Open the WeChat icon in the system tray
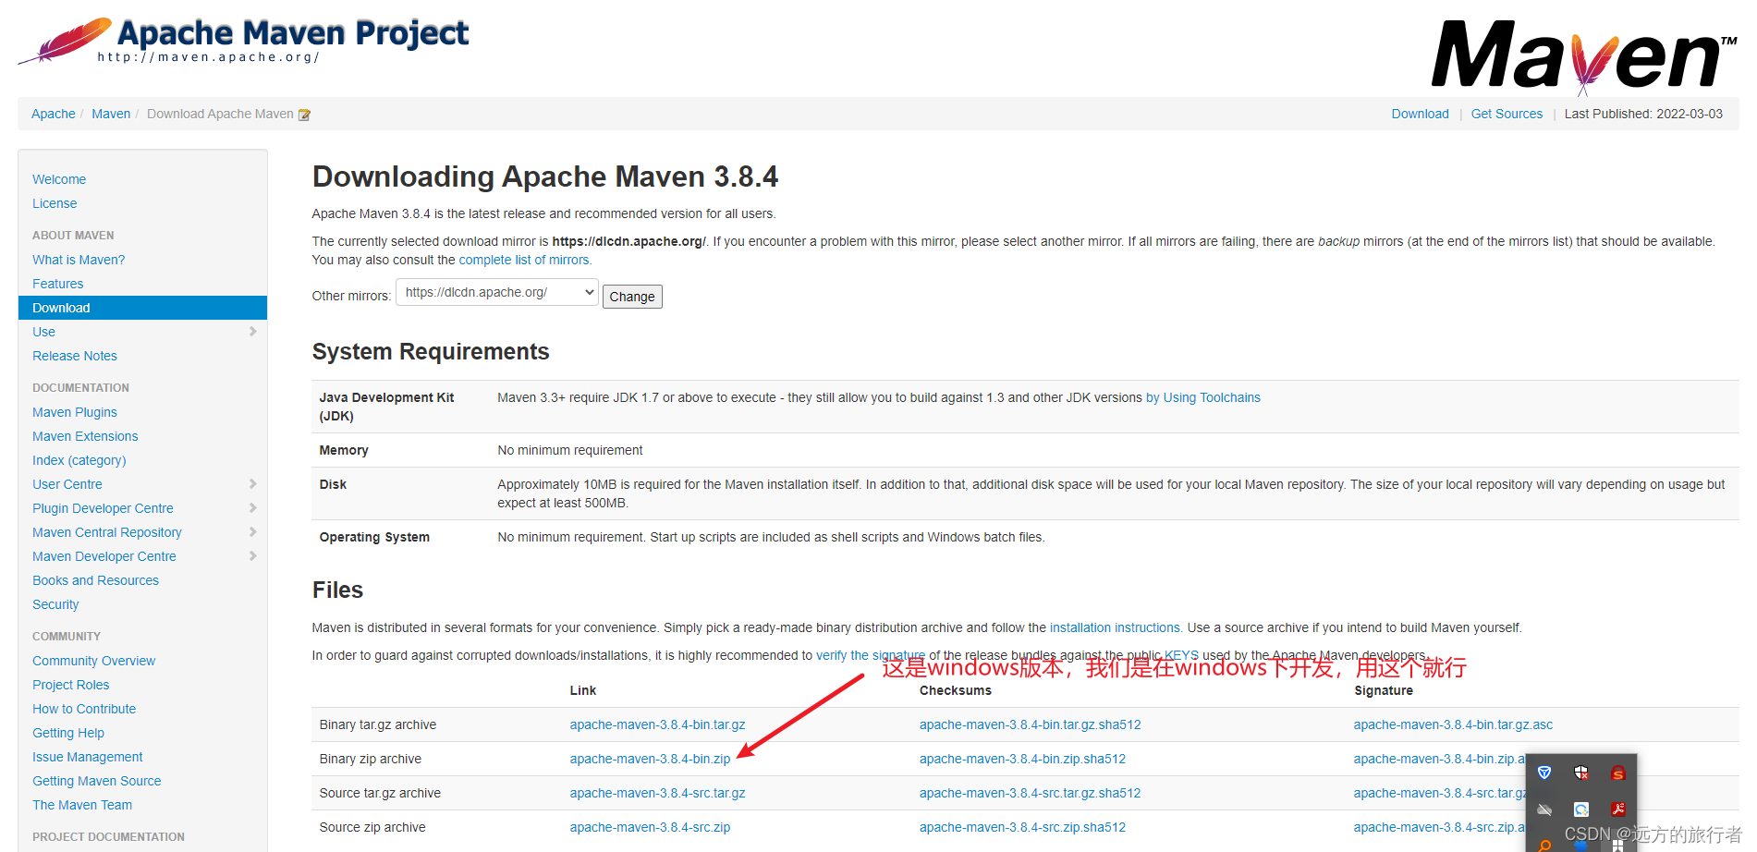Image resolution: width=1757 pixels, height=852 pixels. point(1581,809)
